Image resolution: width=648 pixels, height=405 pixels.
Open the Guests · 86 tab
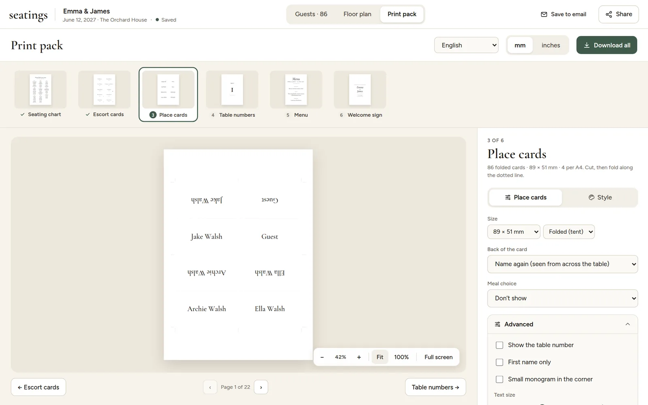tap(311, 14)
